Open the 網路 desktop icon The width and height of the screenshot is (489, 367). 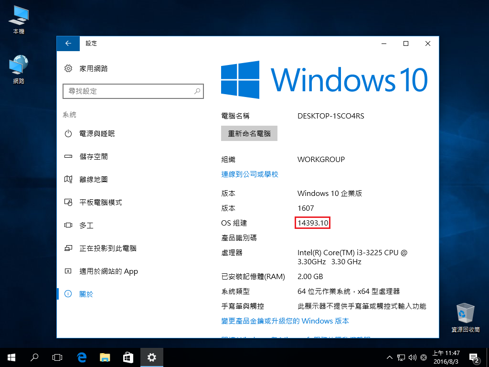click(19, 69)
